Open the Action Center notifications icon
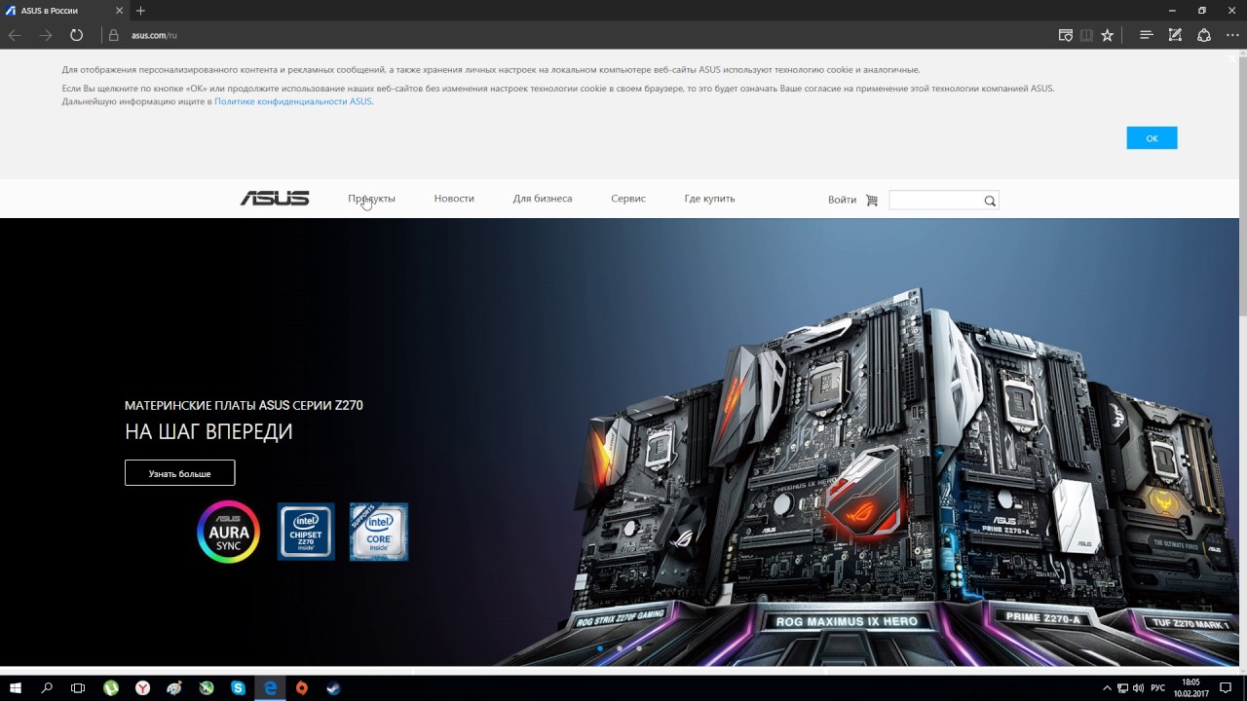This screenshot has width=1247, height=701. pos(1226,687)
